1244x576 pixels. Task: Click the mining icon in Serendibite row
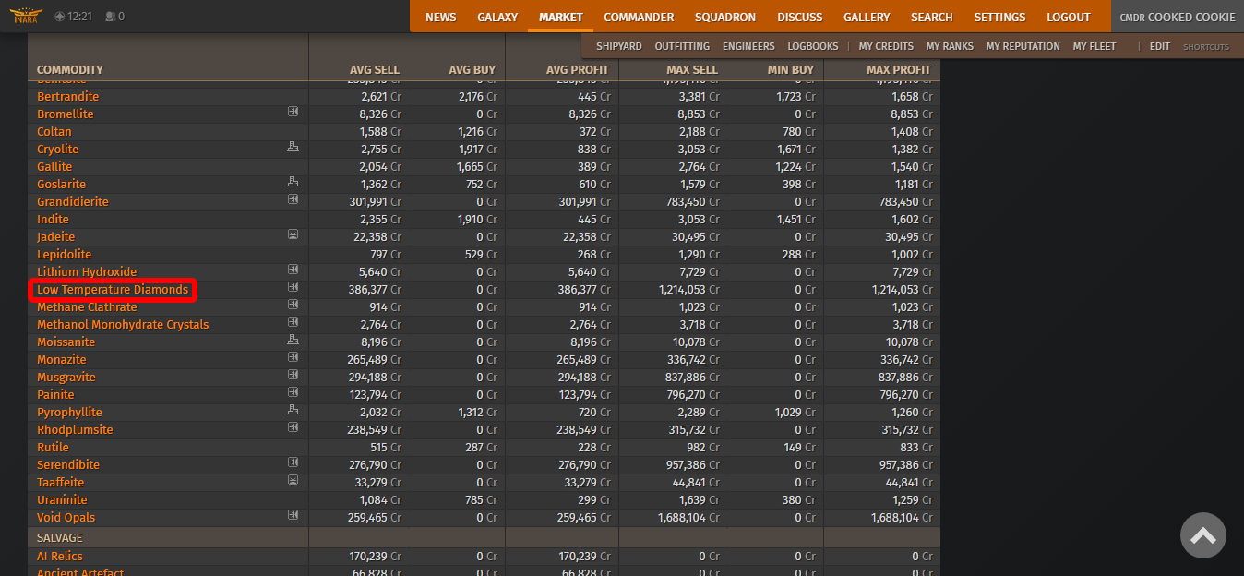293,463
